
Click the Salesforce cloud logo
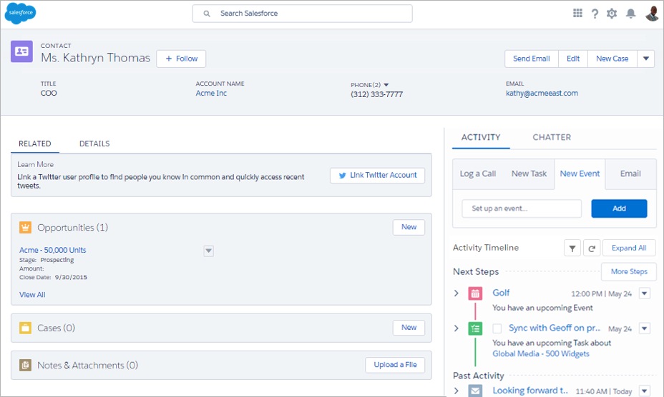[20, 14]
